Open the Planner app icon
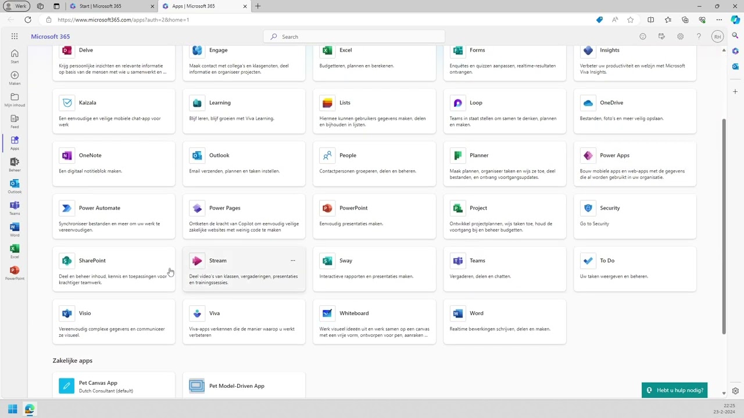The height and width of the screenshot is (418, 744). (x=457, y=156)
